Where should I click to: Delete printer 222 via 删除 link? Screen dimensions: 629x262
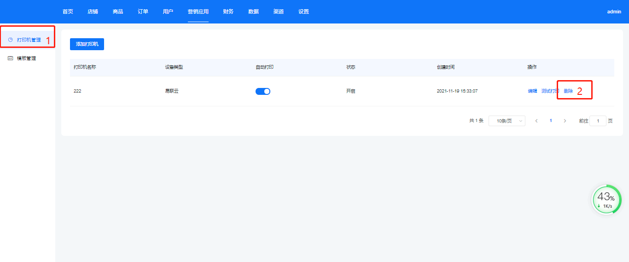(568, 91)
